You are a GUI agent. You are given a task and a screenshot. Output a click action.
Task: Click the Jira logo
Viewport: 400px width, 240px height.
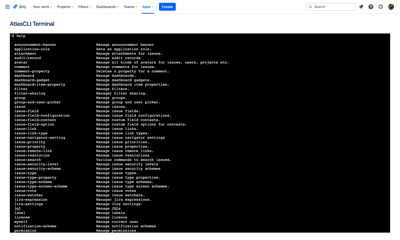tap(19, 7)
